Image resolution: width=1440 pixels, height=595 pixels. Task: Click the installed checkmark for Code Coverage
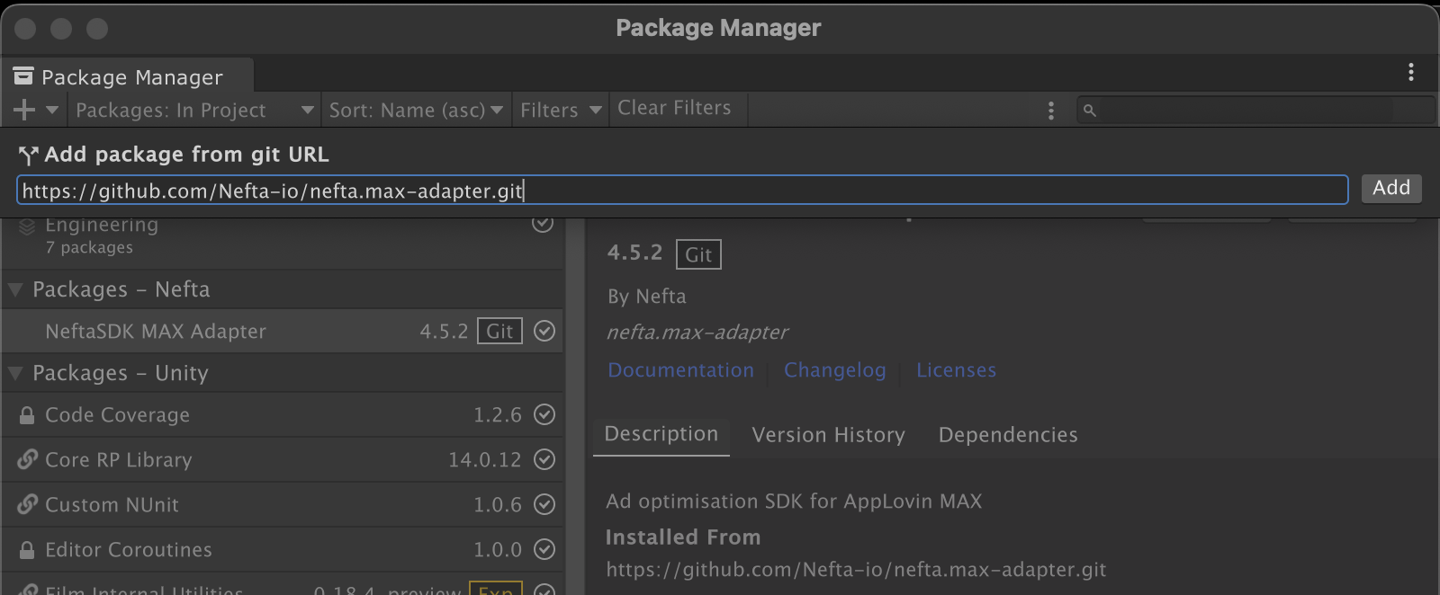(x=544, y=414)
